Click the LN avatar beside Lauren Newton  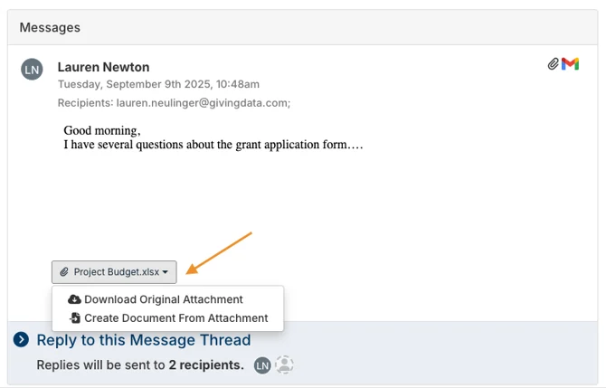[32, 70]
